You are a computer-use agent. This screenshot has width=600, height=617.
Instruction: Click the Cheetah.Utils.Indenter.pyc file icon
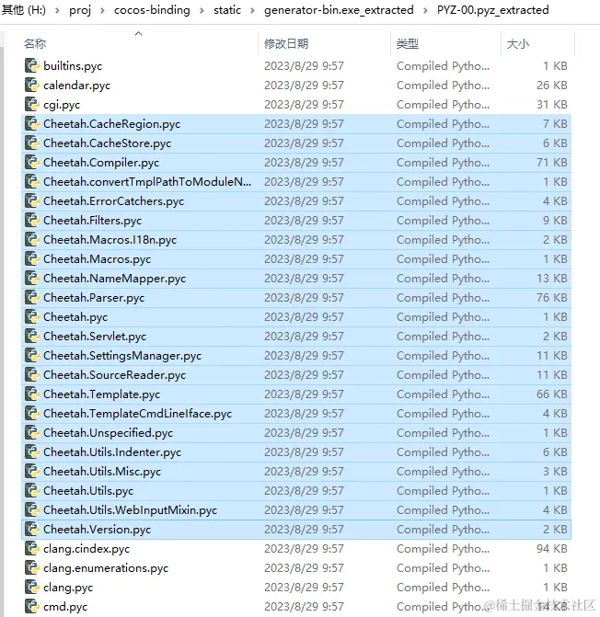tap(32, 451)
